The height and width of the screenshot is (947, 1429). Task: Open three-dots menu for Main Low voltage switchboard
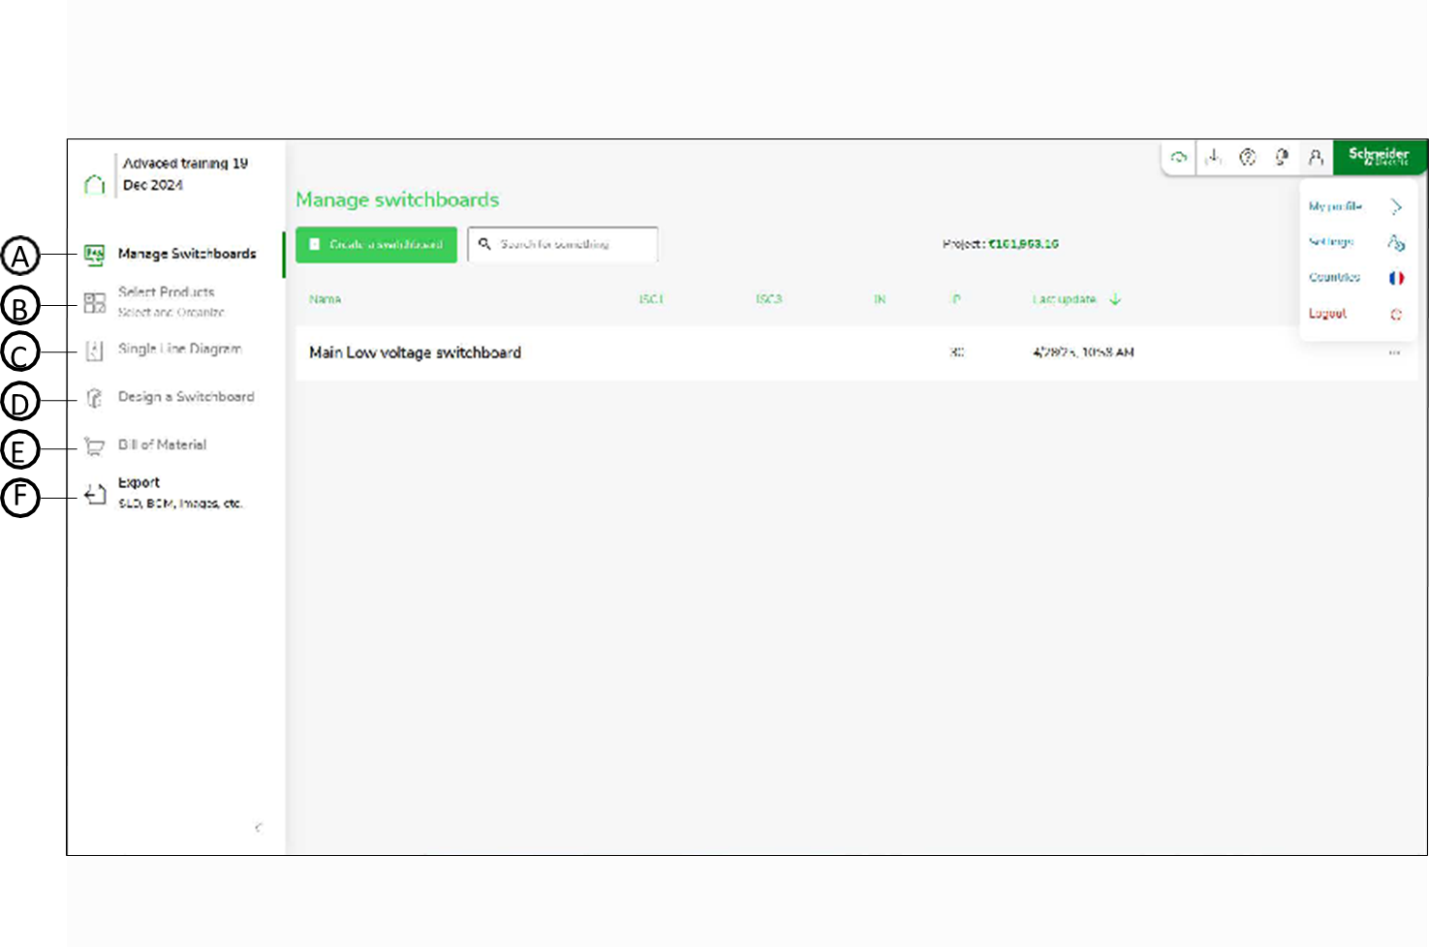[x=1394, y=353]
